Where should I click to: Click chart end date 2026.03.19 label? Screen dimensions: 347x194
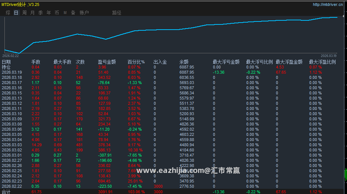click(328, 56)
